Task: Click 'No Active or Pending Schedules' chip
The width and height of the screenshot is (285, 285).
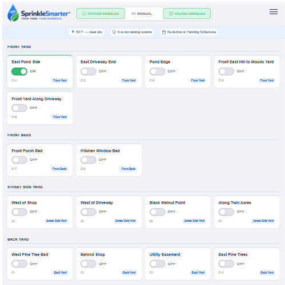Action: pyautogui.click(x=189, y=32)
